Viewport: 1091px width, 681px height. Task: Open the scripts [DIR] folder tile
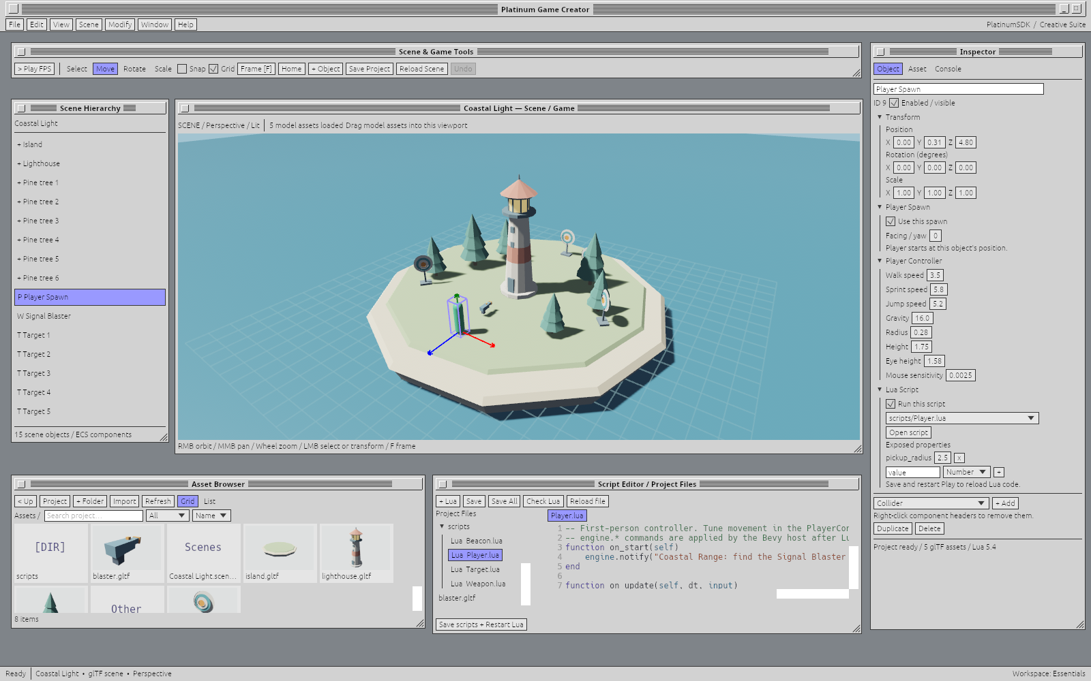[x=50, y=553]
